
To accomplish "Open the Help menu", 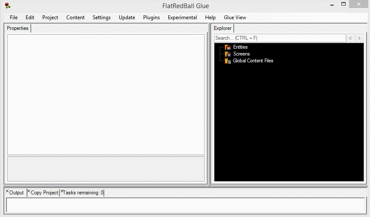I will click(x=210, y=18).
